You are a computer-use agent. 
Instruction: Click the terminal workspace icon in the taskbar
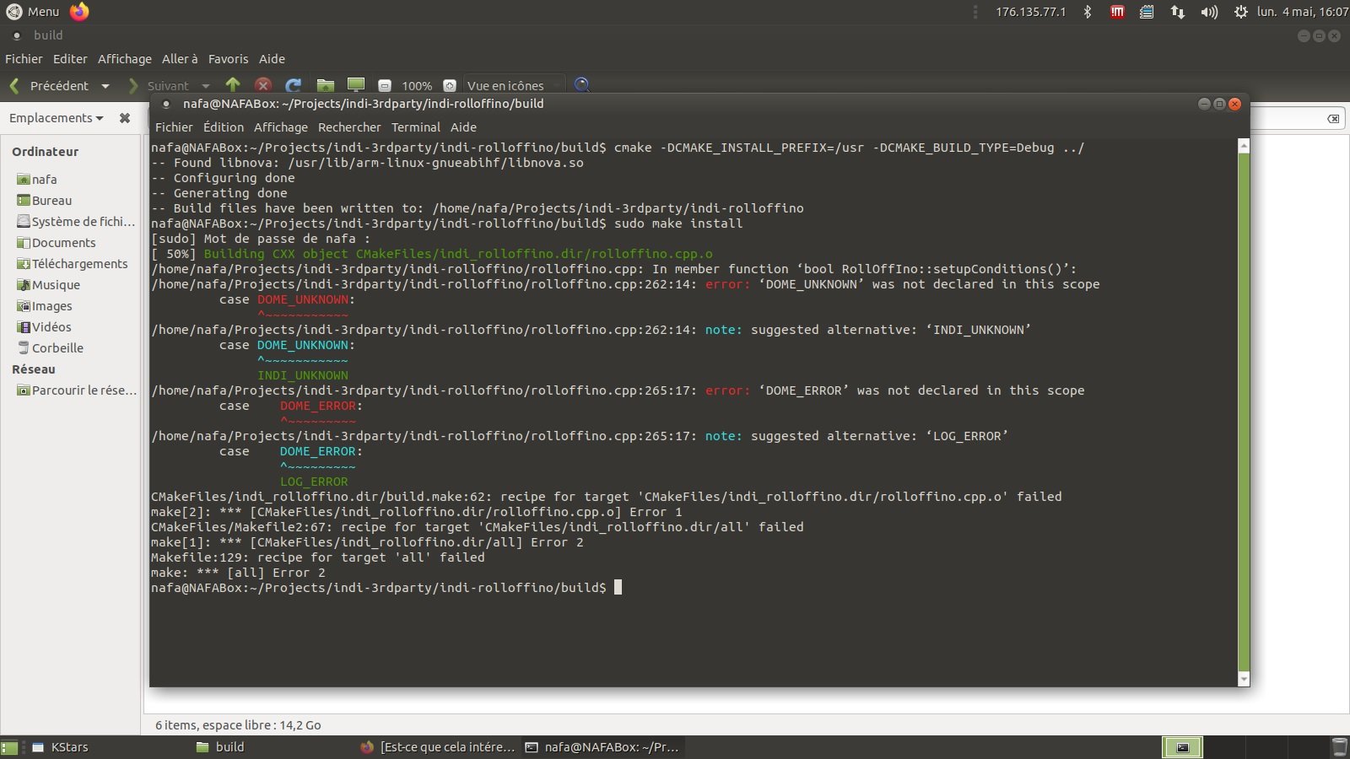click(x=1182, y=747)
